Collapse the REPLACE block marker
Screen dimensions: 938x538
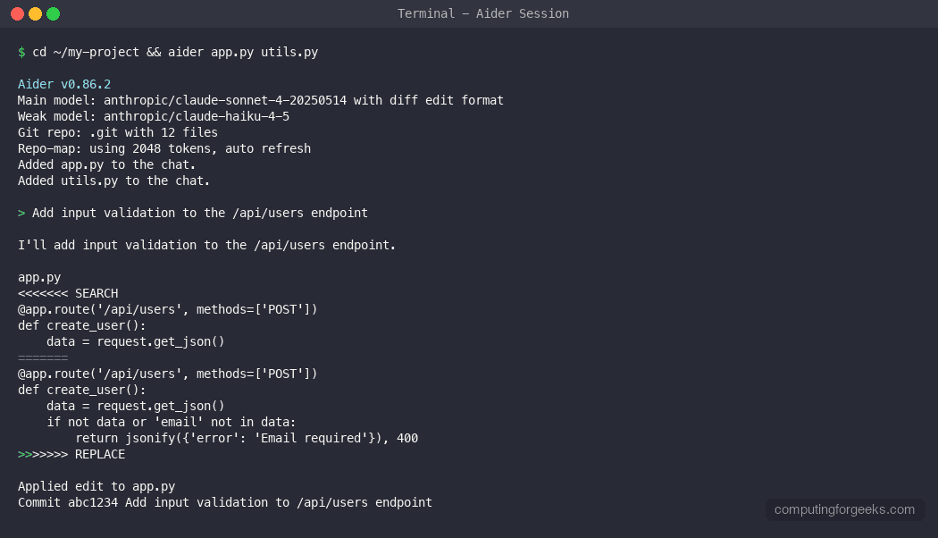click(70, 454)
